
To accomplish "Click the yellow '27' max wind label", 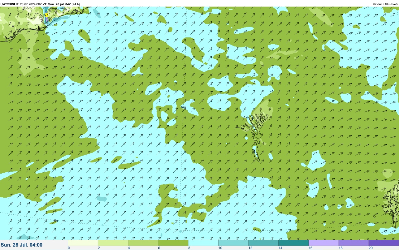I will tap(46, 15).
